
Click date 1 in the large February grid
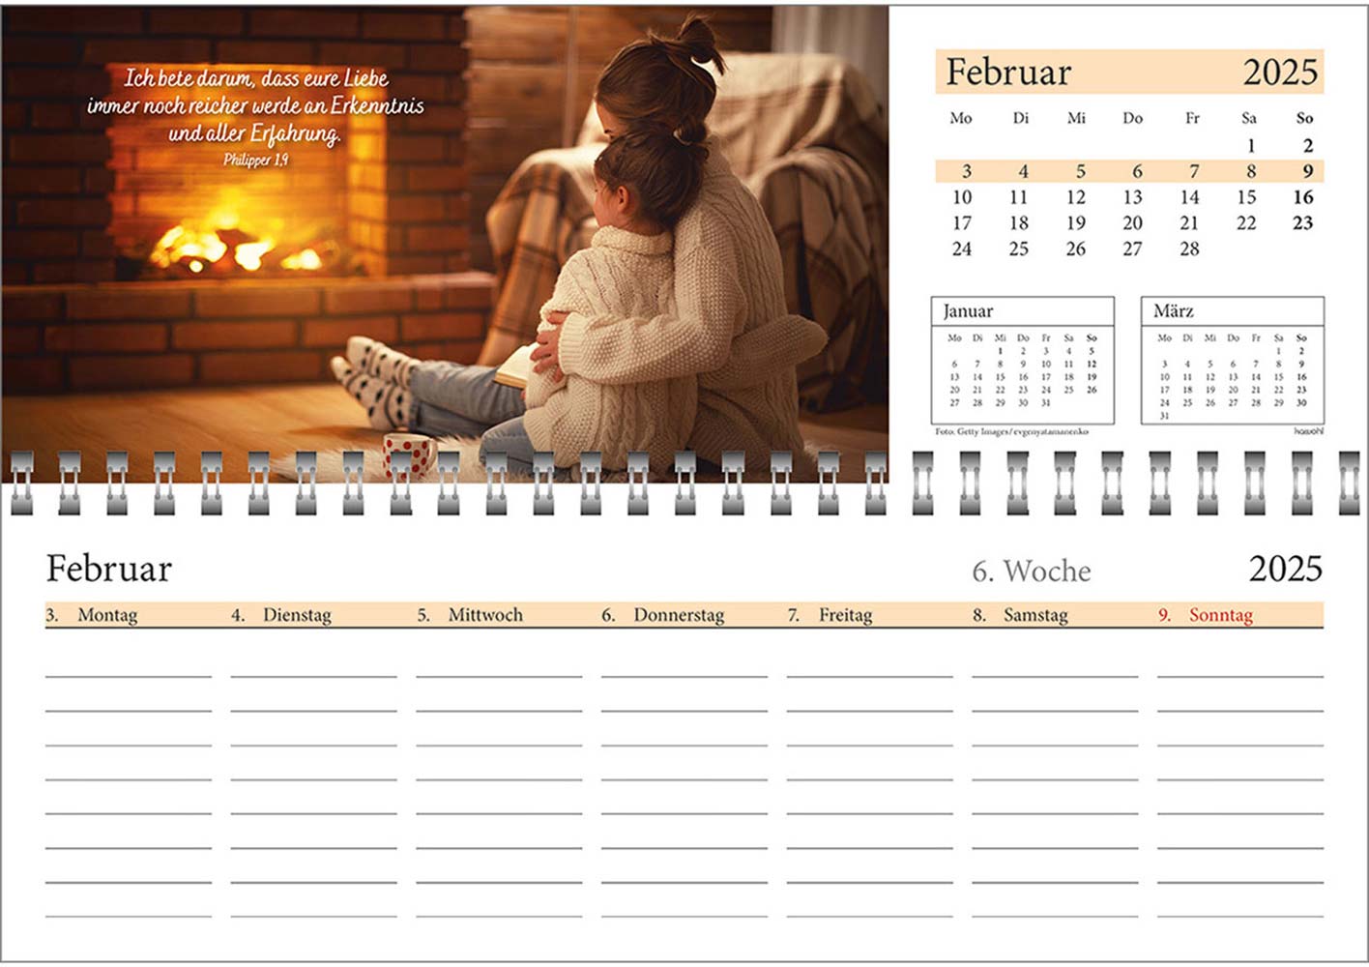[1251, 146]
